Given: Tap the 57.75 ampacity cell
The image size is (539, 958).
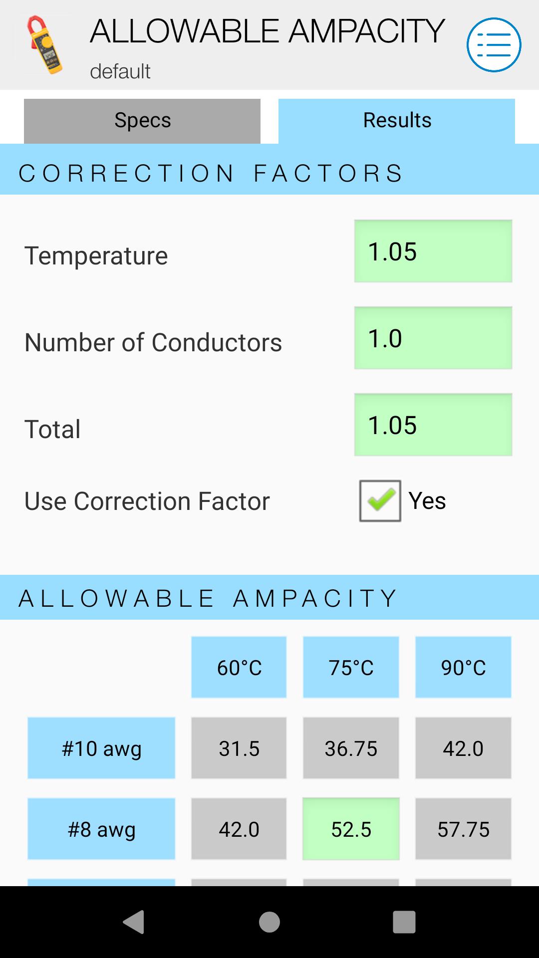Looking at the screenshot, I should click(463, 829).
